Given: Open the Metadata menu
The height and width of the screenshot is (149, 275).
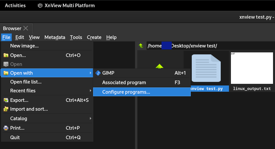Looking at the screenshot, I should coord(55,37).
